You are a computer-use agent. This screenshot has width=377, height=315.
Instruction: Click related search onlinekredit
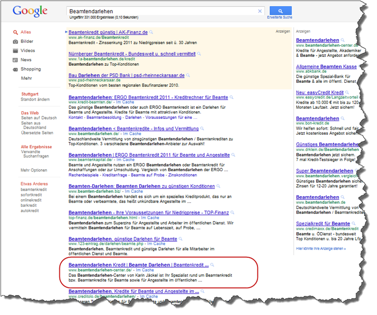pos(31,200)
